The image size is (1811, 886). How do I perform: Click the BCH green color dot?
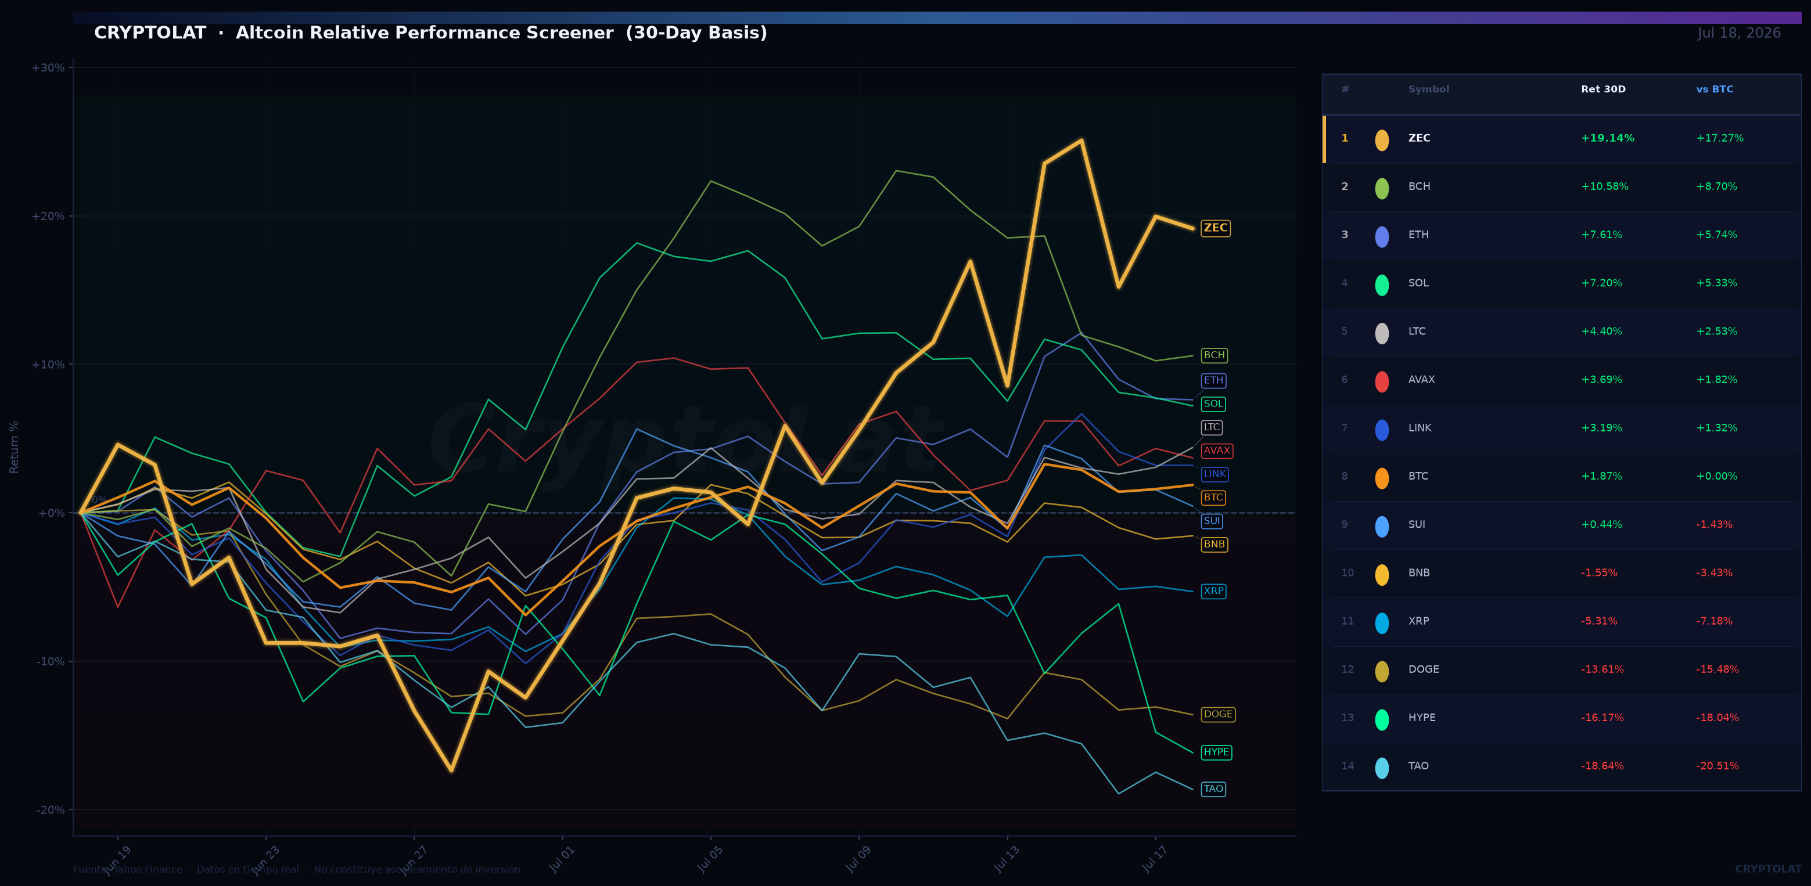click(x=1381, y=188)
